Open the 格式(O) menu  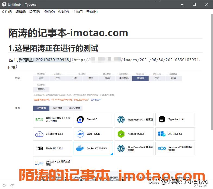49,12
